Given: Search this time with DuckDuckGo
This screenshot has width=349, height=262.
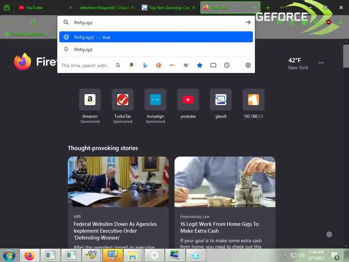Looking at the screenshot, I should click(x=159, y=65).
